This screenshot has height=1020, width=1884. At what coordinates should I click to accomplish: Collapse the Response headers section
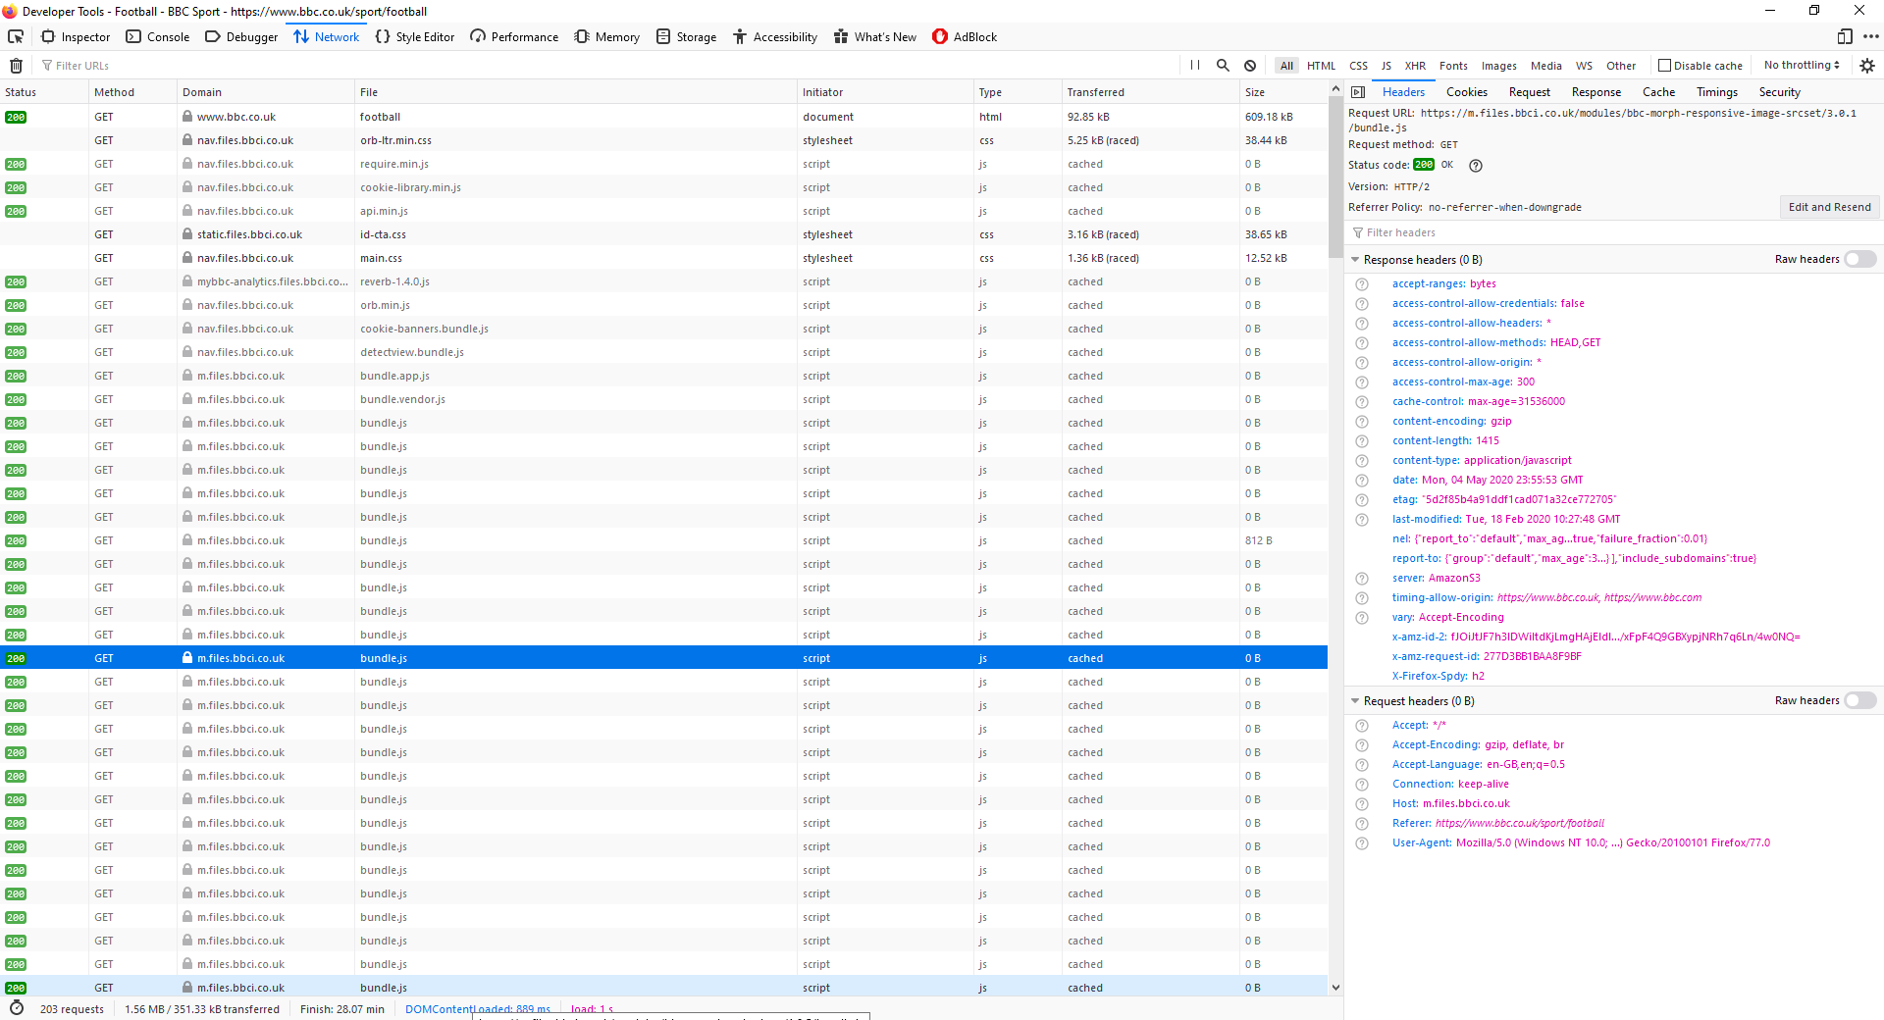pyautogui.click(x=1355, y=260)
